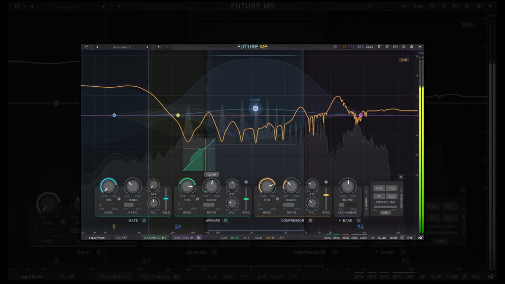
Task: Open the settings gear in plugin header
Action: [403, 47]
